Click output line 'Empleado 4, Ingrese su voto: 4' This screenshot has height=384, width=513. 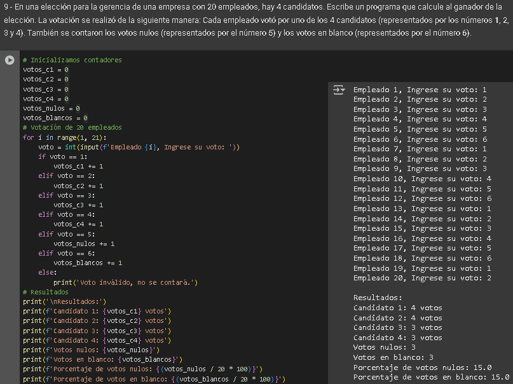tap(420, 119)
